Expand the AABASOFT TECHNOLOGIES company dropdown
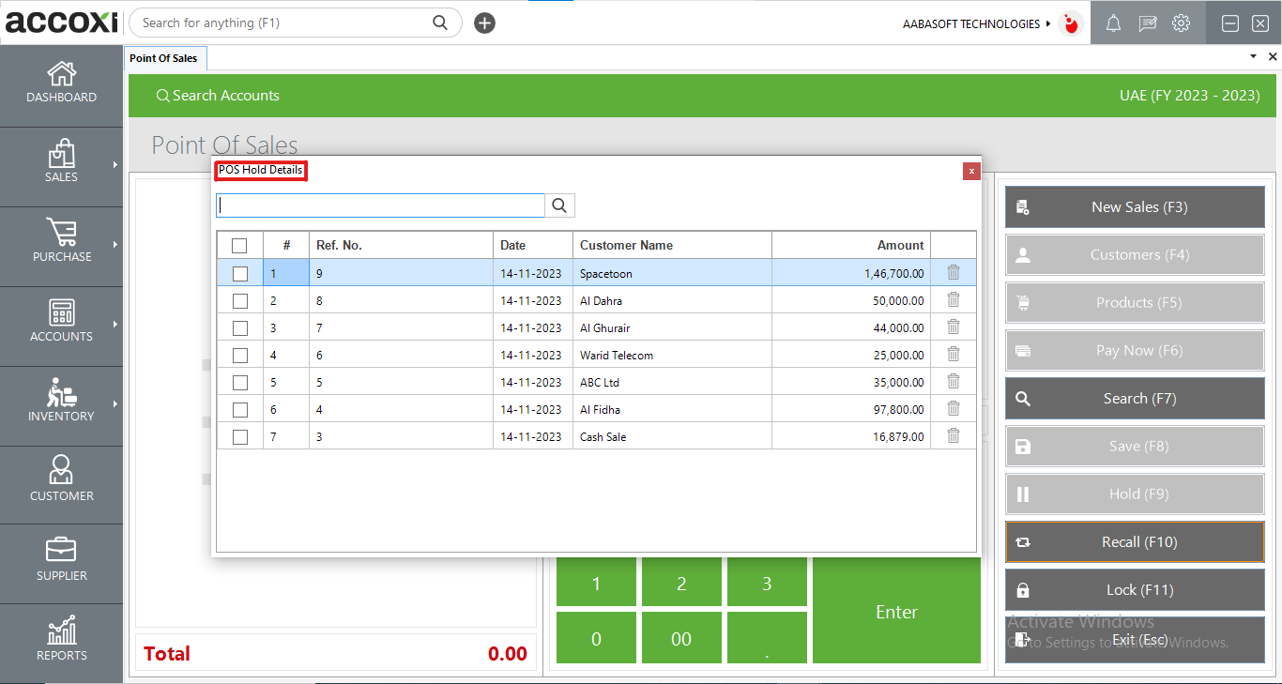Viewport: 1282px width, 684px height. pyautogui.click(x=1049, y=23)
